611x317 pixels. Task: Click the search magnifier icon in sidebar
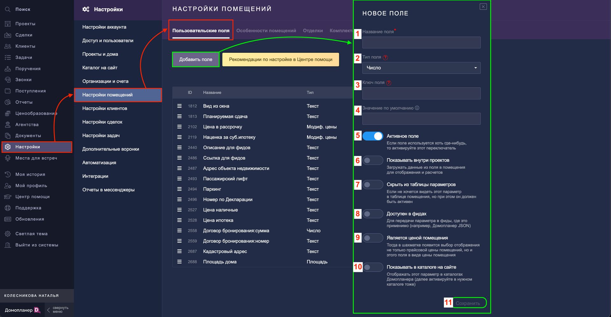pos(8,10)
